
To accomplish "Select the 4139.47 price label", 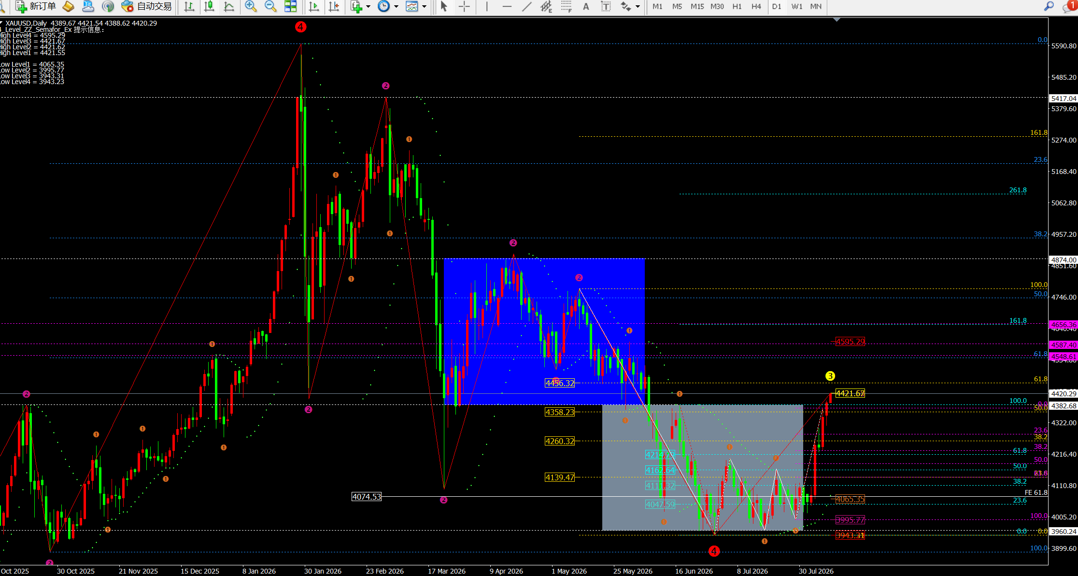I will (x=560, y=477).
